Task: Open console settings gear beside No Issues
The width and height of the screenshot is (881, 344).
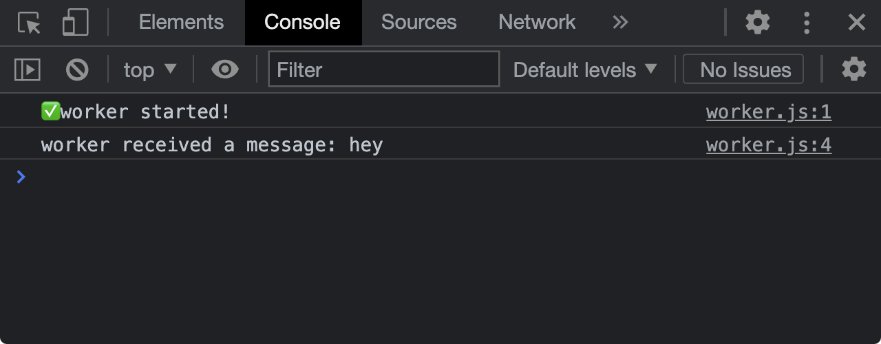Action: 854,69
